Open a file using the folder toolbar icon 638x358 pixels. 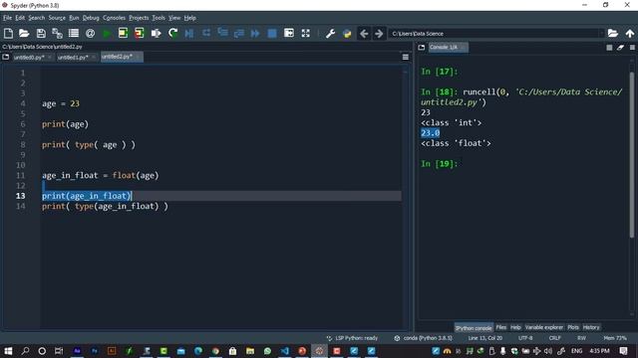[24, 33]
